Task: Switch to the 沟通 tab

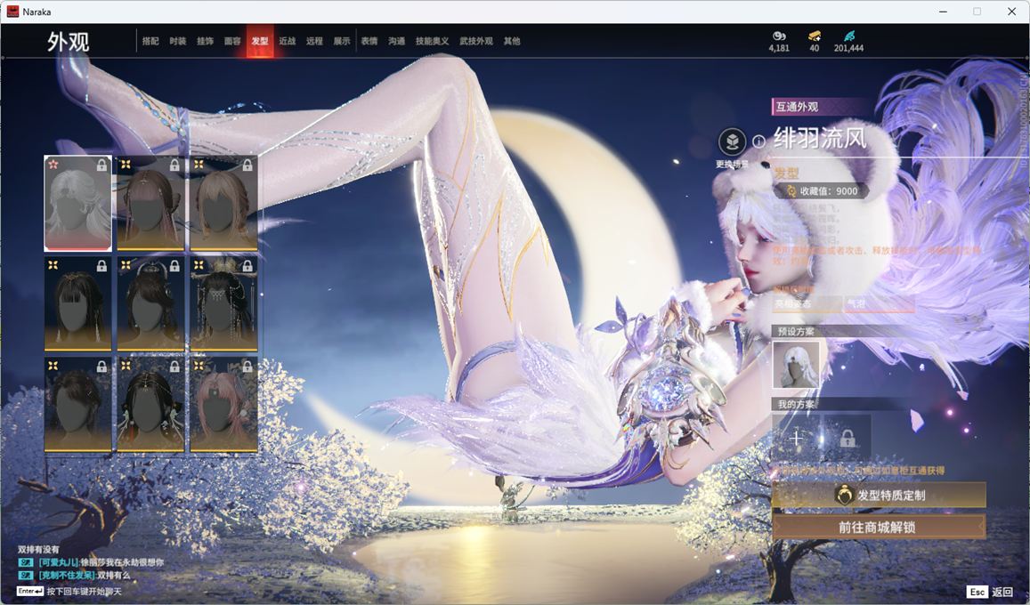Action: tap(396, 41)
